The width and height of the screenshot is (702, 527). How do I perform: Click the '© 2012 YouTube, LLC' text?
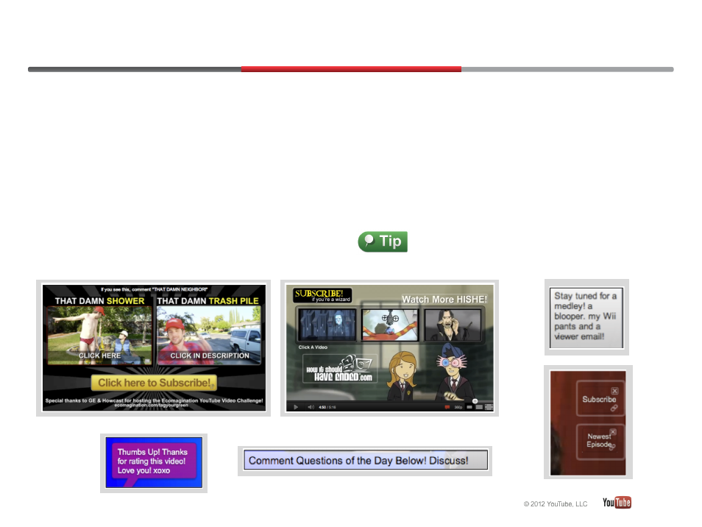(555, 503)
